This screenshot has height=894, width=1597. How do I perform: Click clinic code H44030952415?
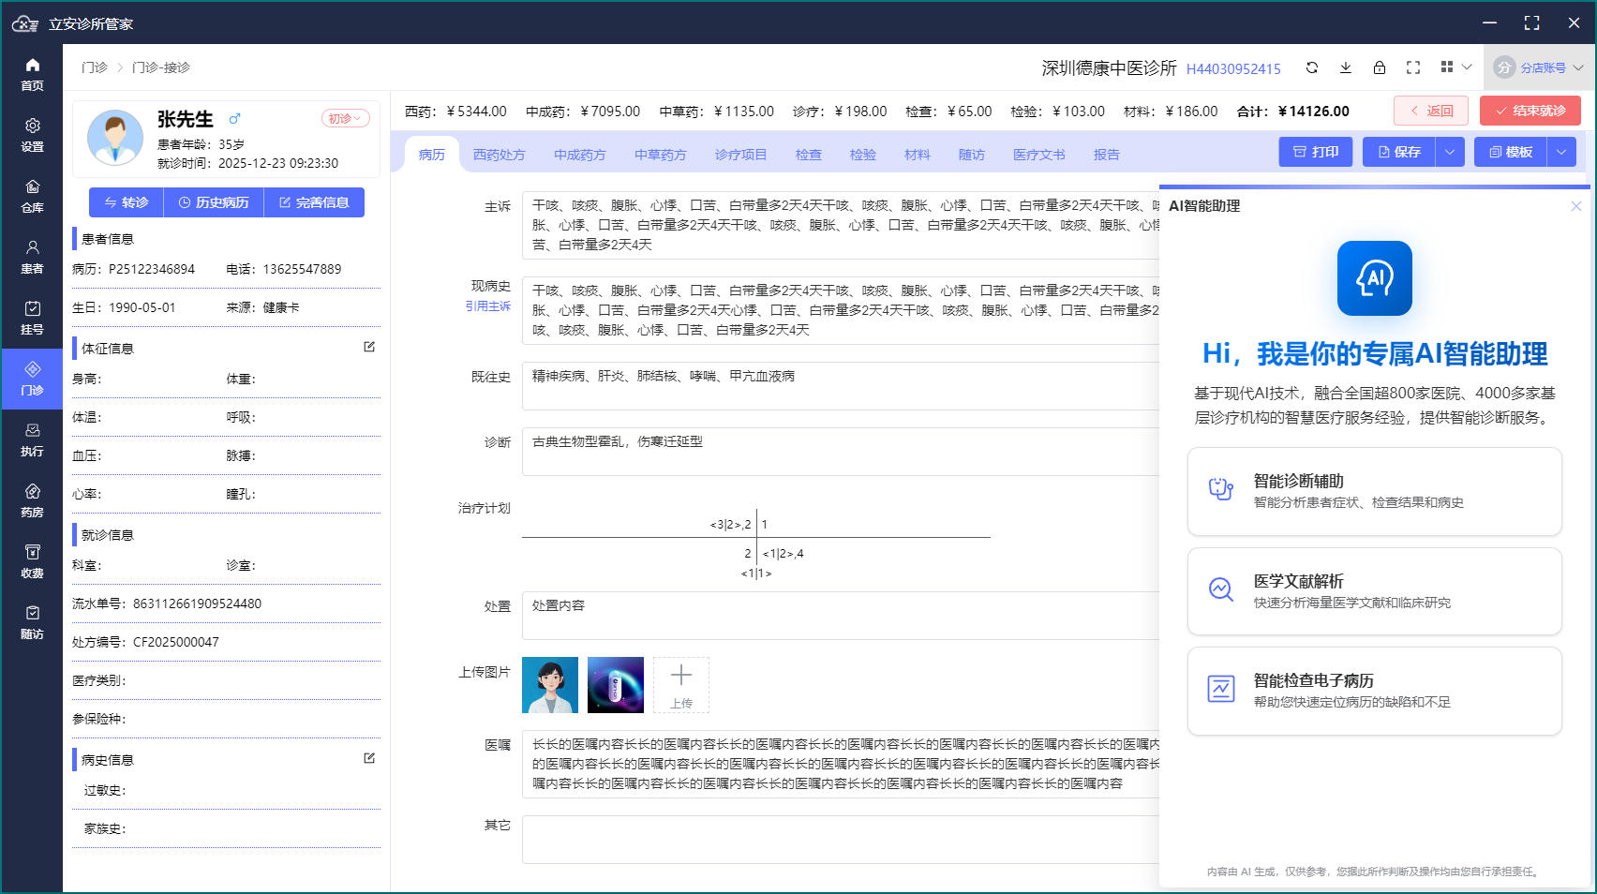[x=1233, y=68]
